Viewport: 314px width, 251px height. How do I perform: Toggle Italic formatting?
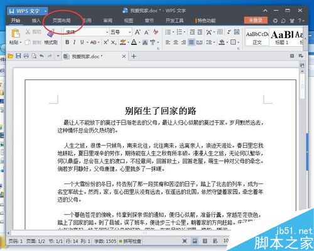[x=74, y=42]
